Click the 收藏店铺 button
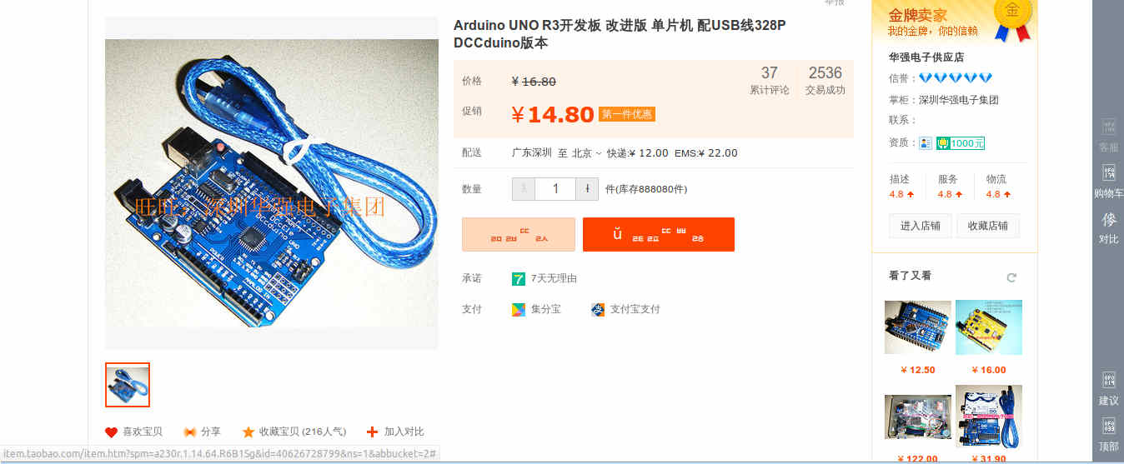 pyautogui.click(x=988, y=226)
